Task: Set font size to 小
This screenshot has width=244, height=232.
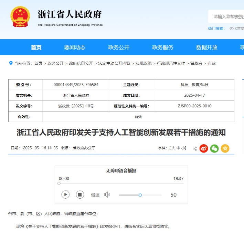Action: (x=183, y=148)
